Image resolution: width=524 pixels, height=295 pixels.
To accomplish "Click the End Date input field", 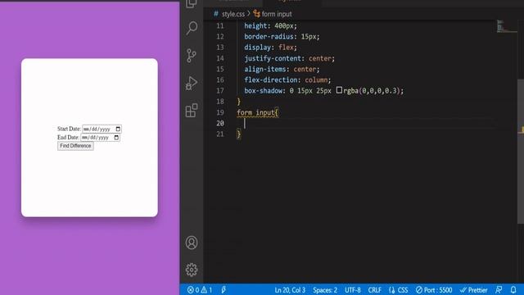I will pos(100,138).
